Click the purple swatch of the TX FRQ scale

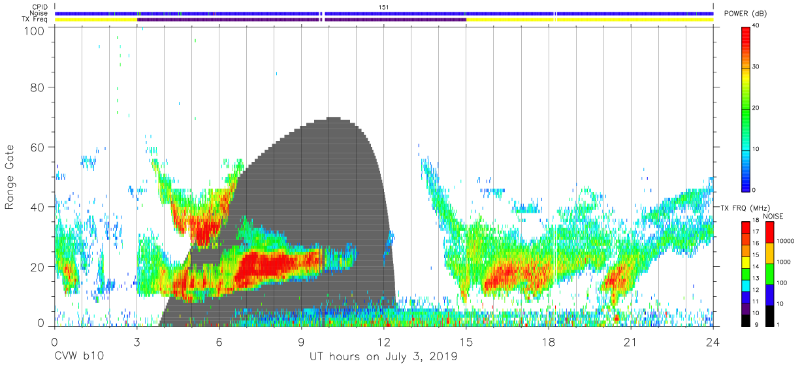[x=746, y=307]
